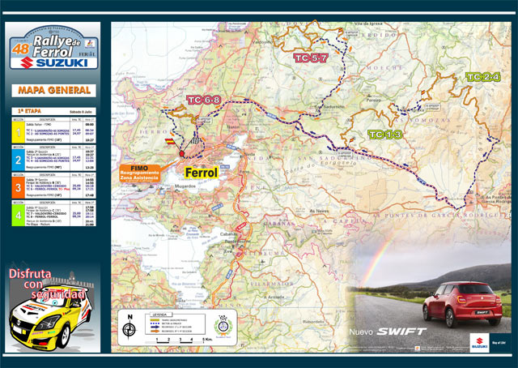This screenshot has height=368, width=518.
Task: Click the Disfruta con seguridad slogan
Action: coord(47,284)
